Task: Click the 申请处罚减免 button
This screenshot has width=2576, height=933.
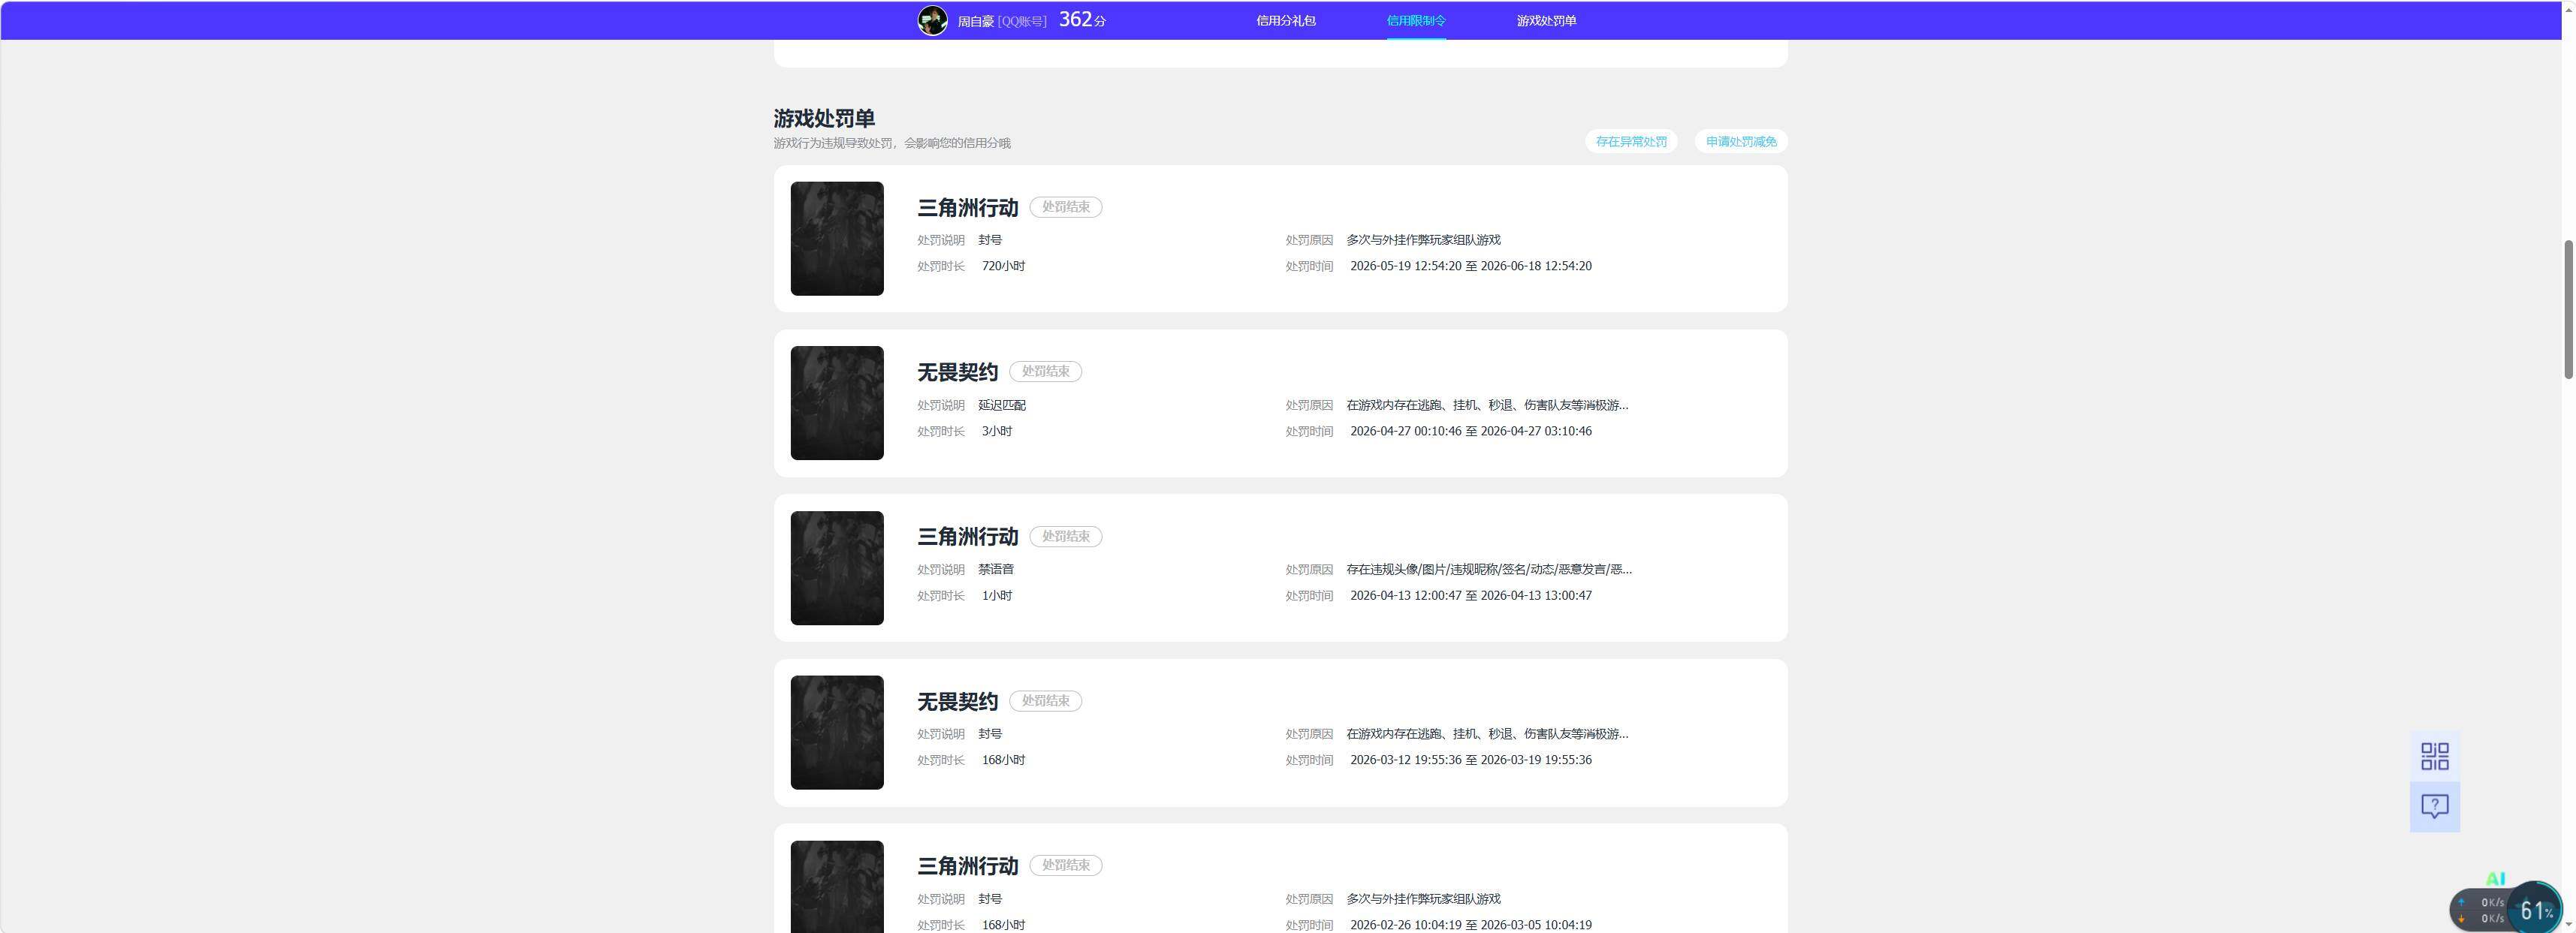Action: [1740, 142]
